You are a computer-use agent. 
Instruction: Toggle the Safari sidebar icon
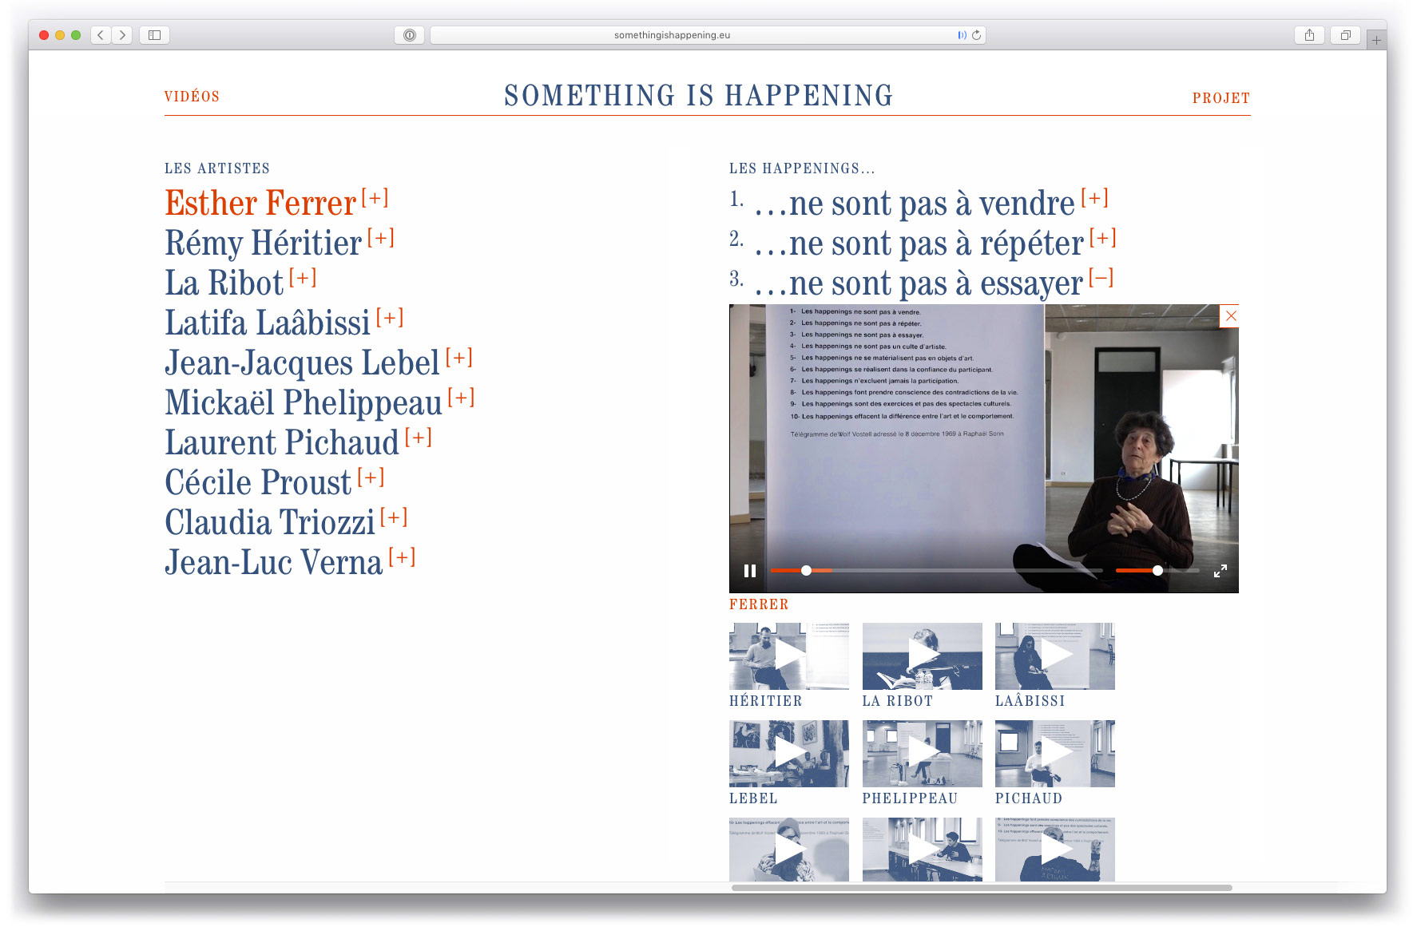pyautogui.click(x=154, y=35)
